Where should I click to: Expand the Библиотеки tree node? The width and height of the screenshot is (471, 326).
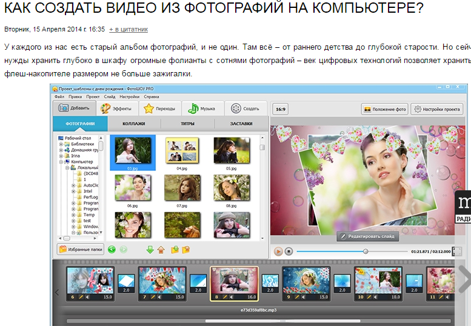(61, 144)
